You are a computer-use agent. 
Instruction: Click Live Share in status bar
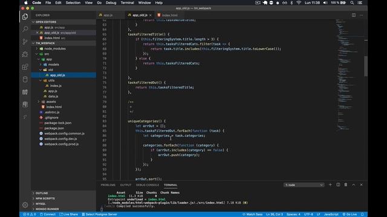[x=68, y=215]
